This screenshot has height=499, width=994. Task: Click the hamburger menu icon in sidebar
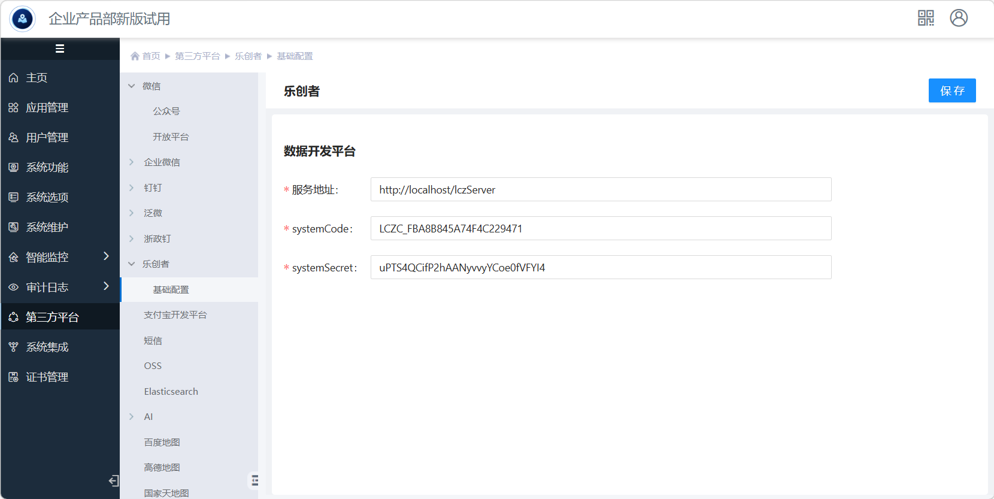click(x=60, y=49)
